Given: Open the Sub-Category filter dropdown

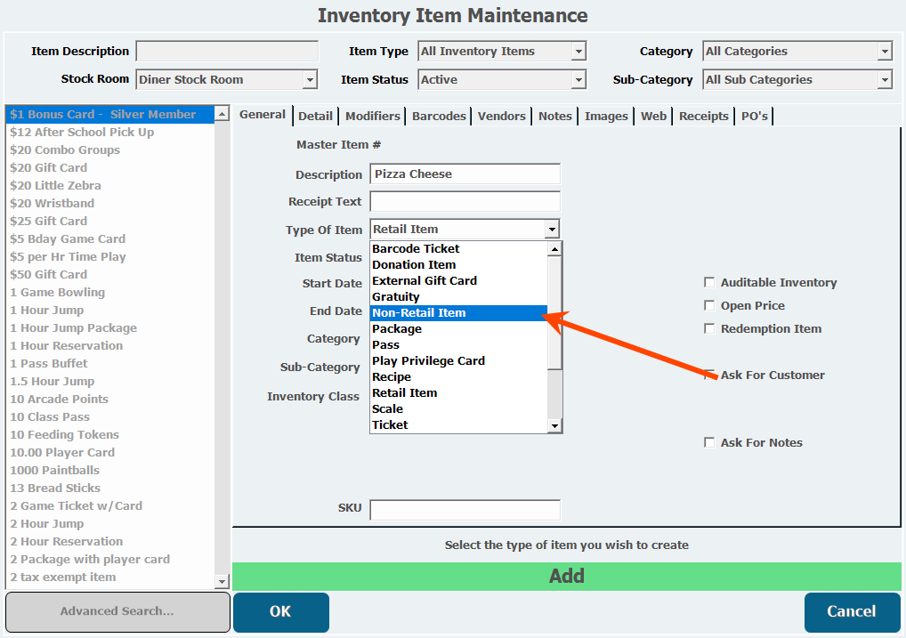Looking at the screenshot, I should [x=884, y=80].
